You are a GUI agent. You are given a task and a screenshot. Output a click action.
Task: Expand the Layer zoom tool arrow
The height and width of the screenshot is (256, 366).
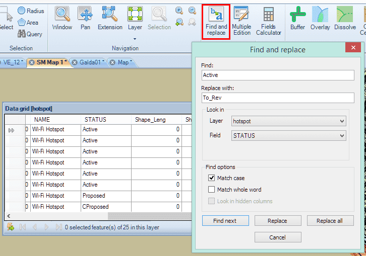pyautogui.click(x=135, y=39)
